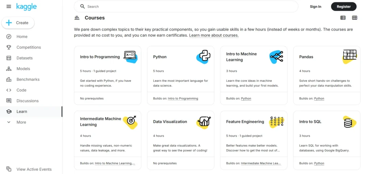Go to Competitions in the sidebar
The image size is (371, 174).
tap(28, 47)
